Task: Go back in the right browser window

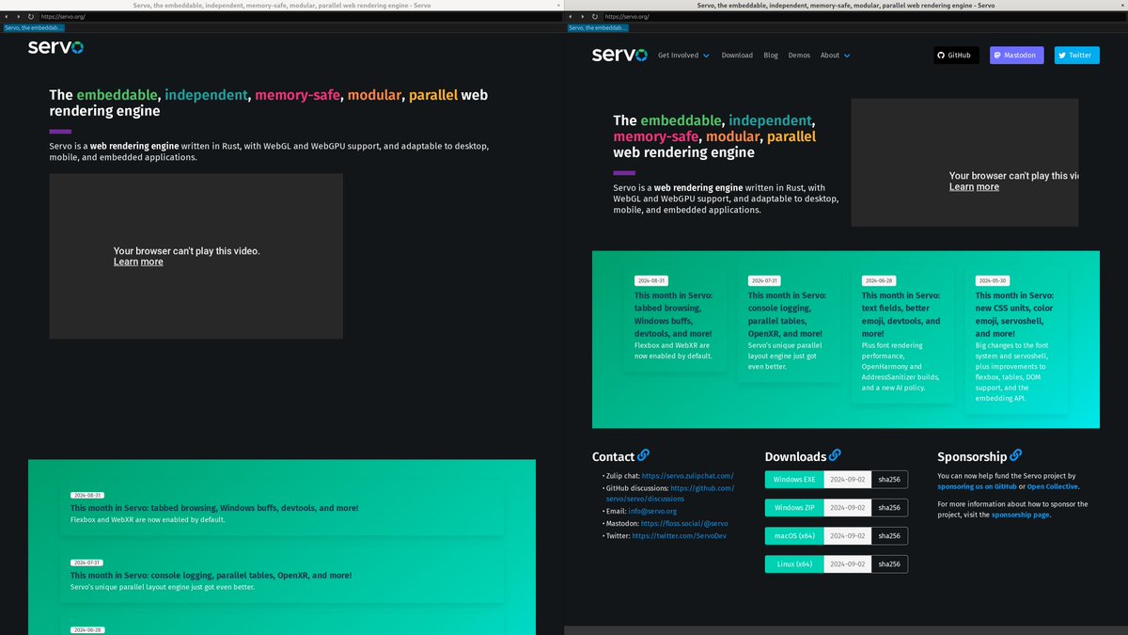Action: 572,16
